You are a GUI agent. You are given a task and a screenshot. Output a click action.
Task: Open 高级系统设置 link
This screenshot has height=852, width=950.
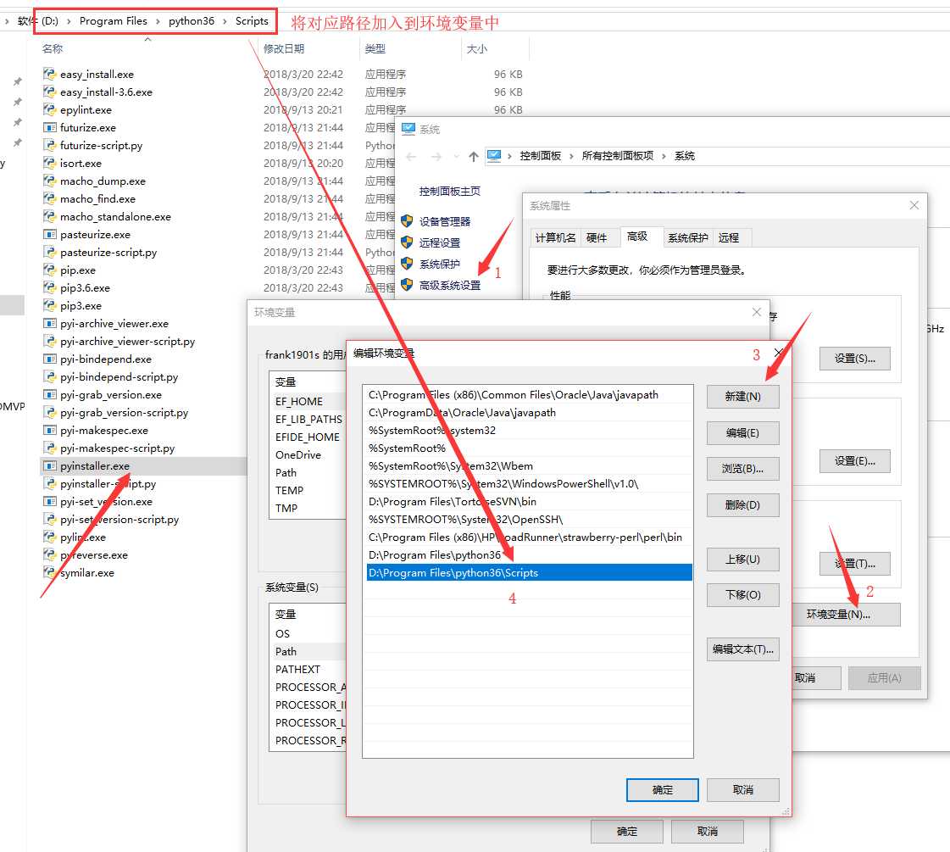tap(449, 286)
